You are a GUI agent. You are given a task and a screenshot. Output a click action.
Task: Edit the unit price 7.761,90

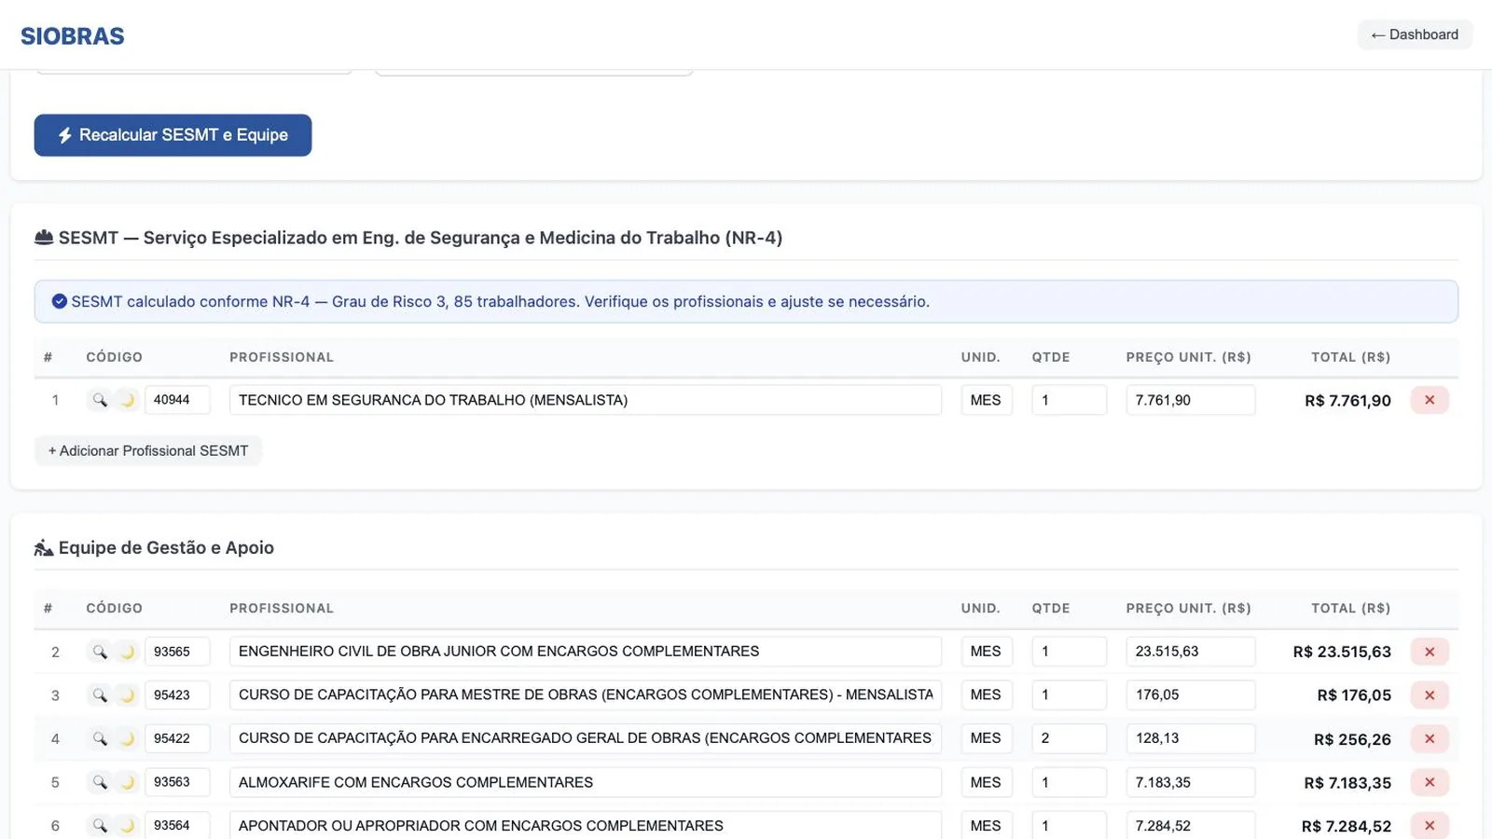tap(1190, 400)
